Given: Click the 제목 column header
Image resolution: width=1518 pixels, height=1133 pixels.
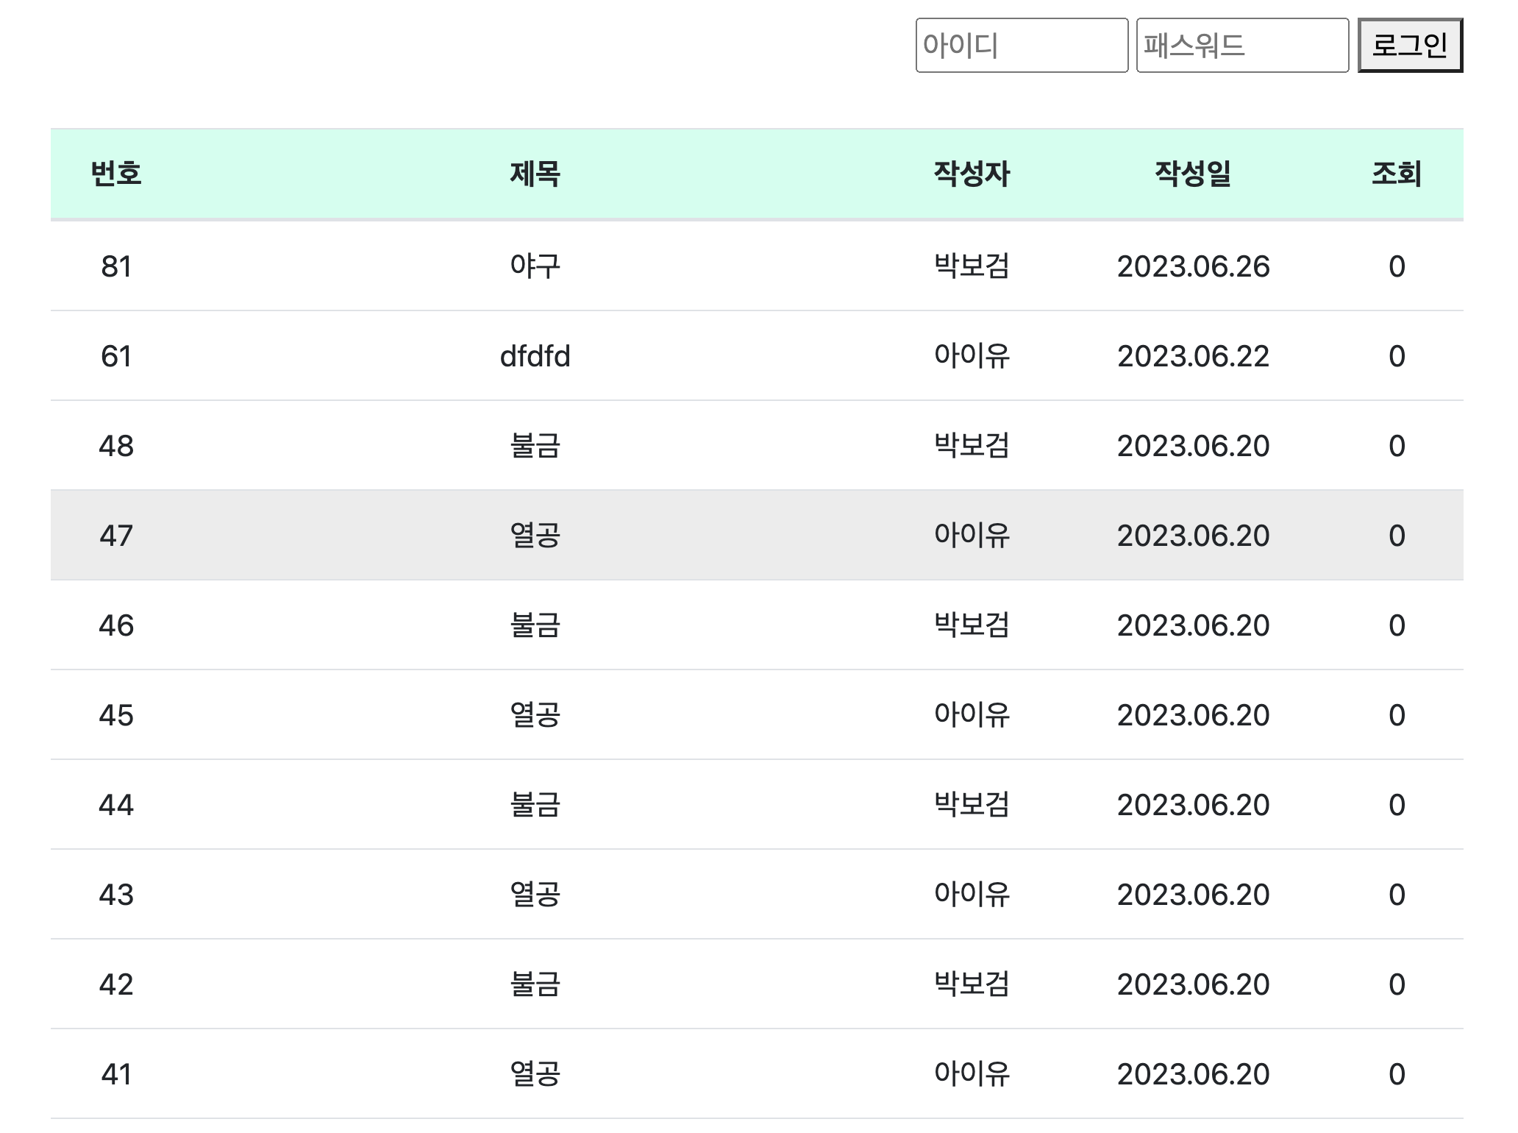Looking at the screenshot, I should (535, 174).
